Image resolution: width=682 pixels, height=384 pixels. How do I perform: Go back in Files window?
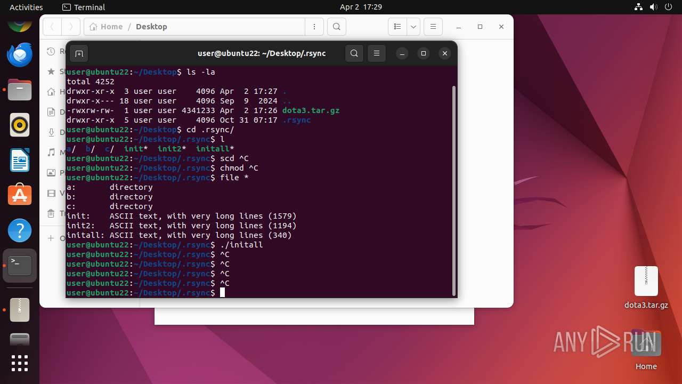[x=52, y=27]
